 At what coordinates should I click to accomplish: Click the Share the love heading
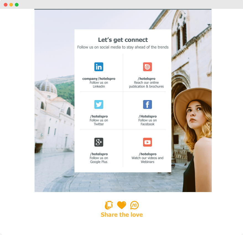(x=122, y=215)
